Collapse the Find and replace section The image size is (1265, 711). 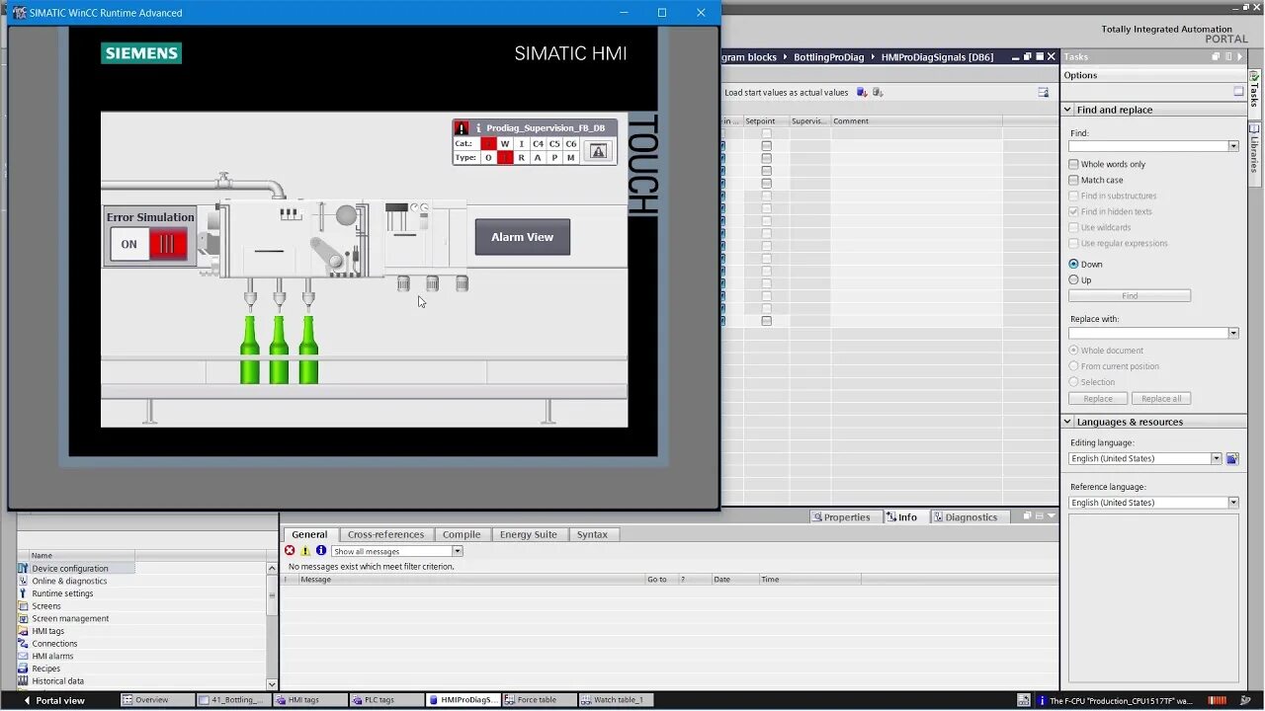pyautogui.click(x=1067, y=110)
